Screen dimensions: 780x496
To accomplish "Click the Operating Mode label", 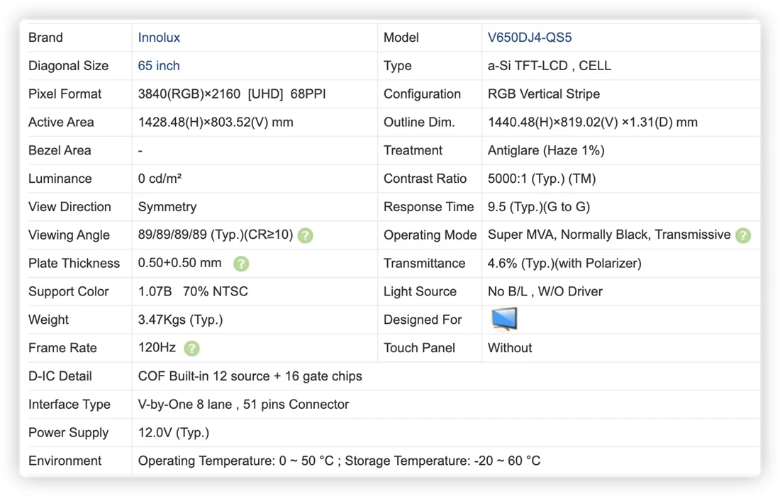I will point(430,235).
